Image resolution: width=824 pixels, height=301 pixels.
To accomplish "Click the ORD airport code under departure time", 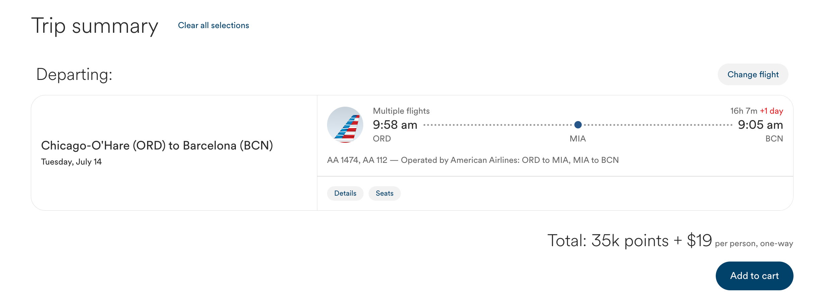I will (x=381, y=138).
